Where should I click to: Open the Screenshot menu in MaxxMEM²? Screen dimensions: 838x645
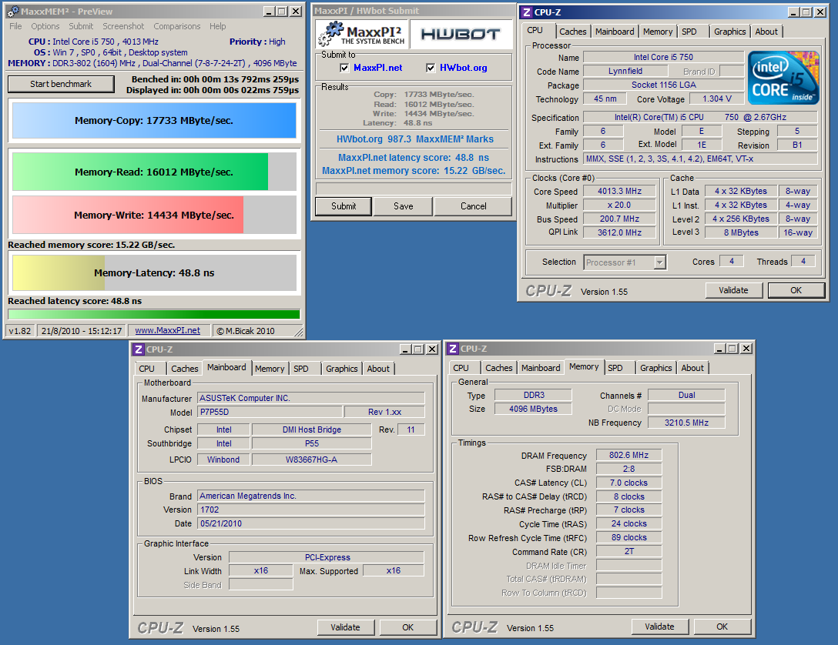tap(123, 26)
